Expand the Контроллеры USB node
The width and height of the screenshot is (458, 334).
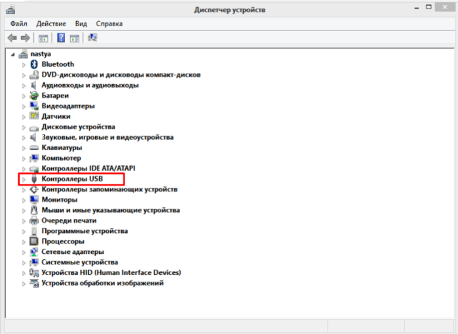pyautogui.click(x=24, y=179)
